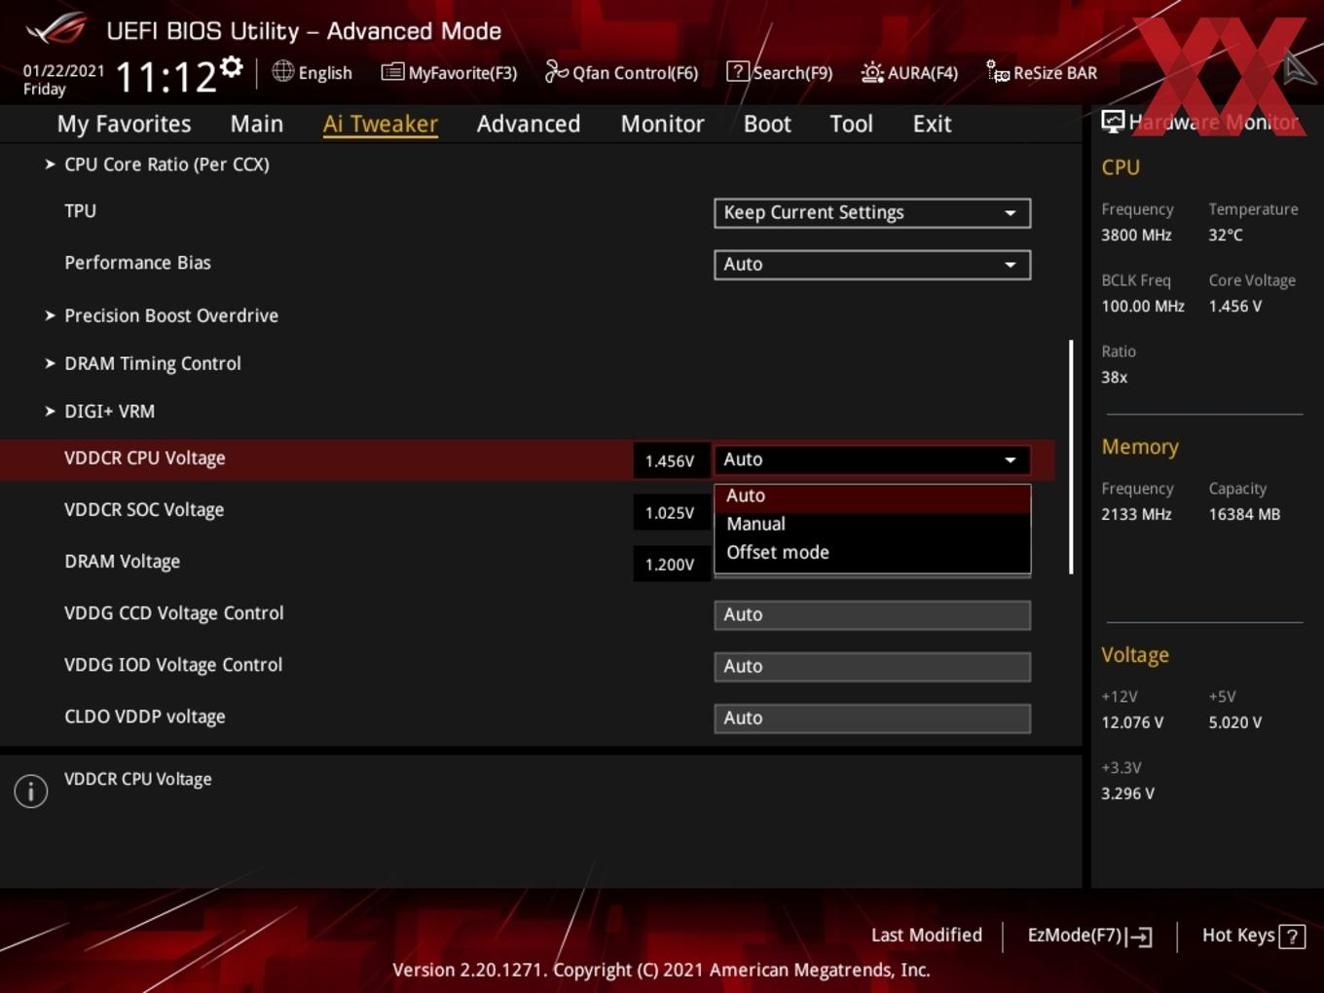This screenshot has height=993, width=1324.
Task: Click the 16384 MB capacity value
Action: pyautogui.click(x=1244, y=514)
